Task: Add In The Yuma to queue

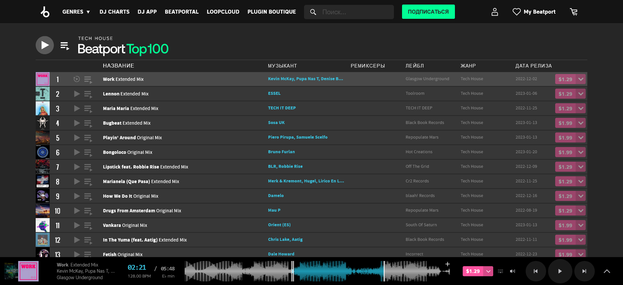Action: [x=88, y=240]
